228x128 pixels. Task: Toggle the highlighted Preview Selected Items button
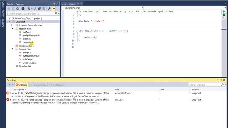point(53,9)
